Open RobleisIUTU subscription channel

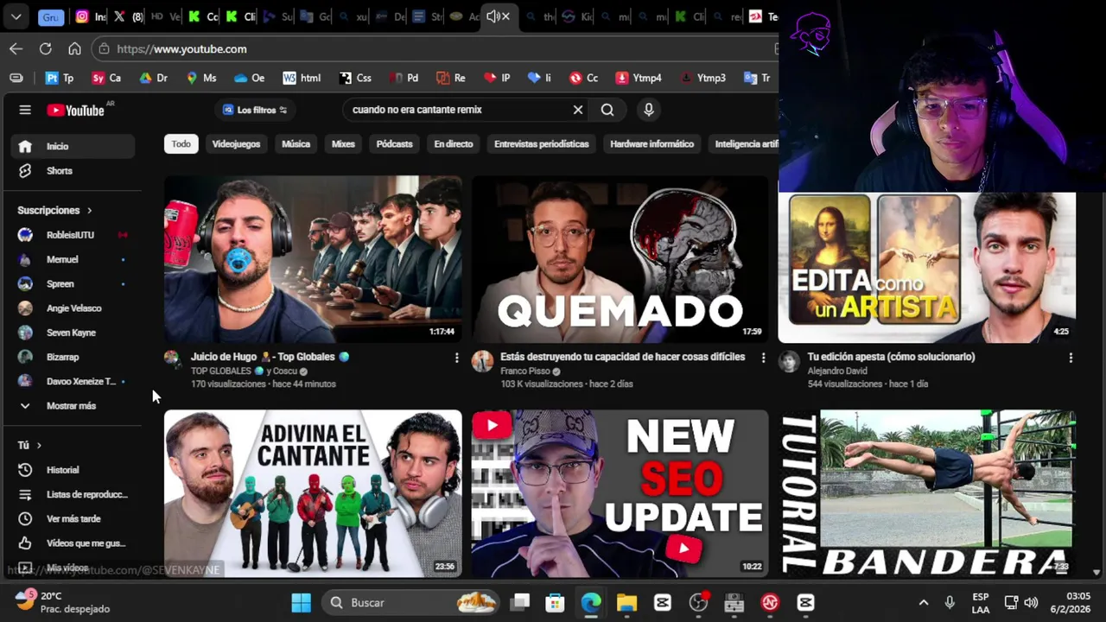point(74,235)
